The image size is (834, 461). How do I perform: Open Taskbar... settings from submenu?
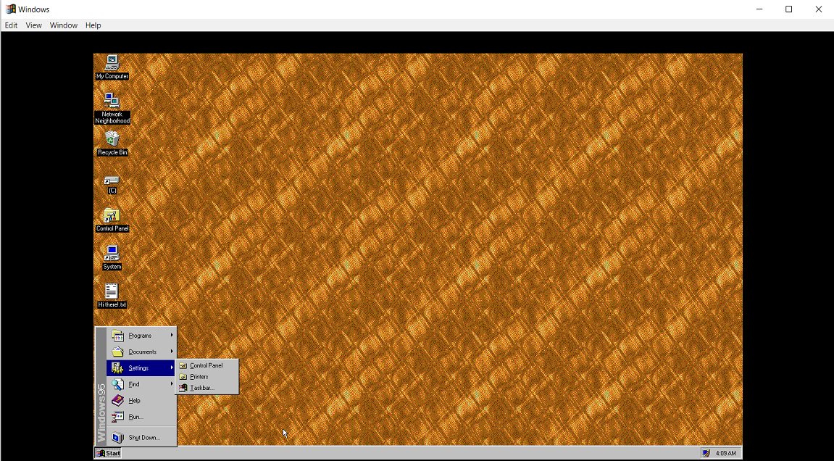[x=207, y=388]
